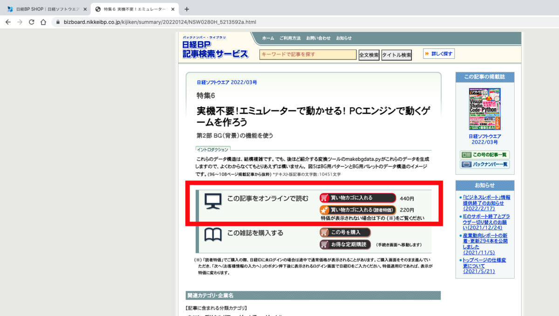Click the open book magazine icon
The height and width of the screenshot is (316, 559).
pos(213,234)
